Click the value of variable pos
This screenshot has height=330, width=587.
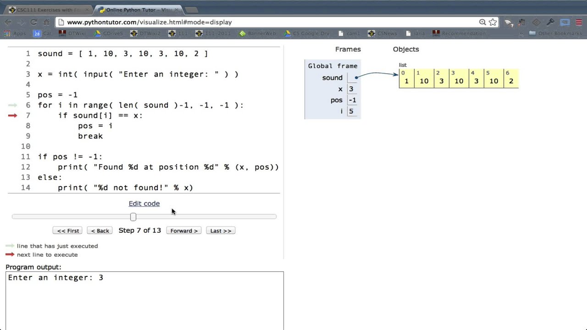pyautogui.click(x=352, y=100)
